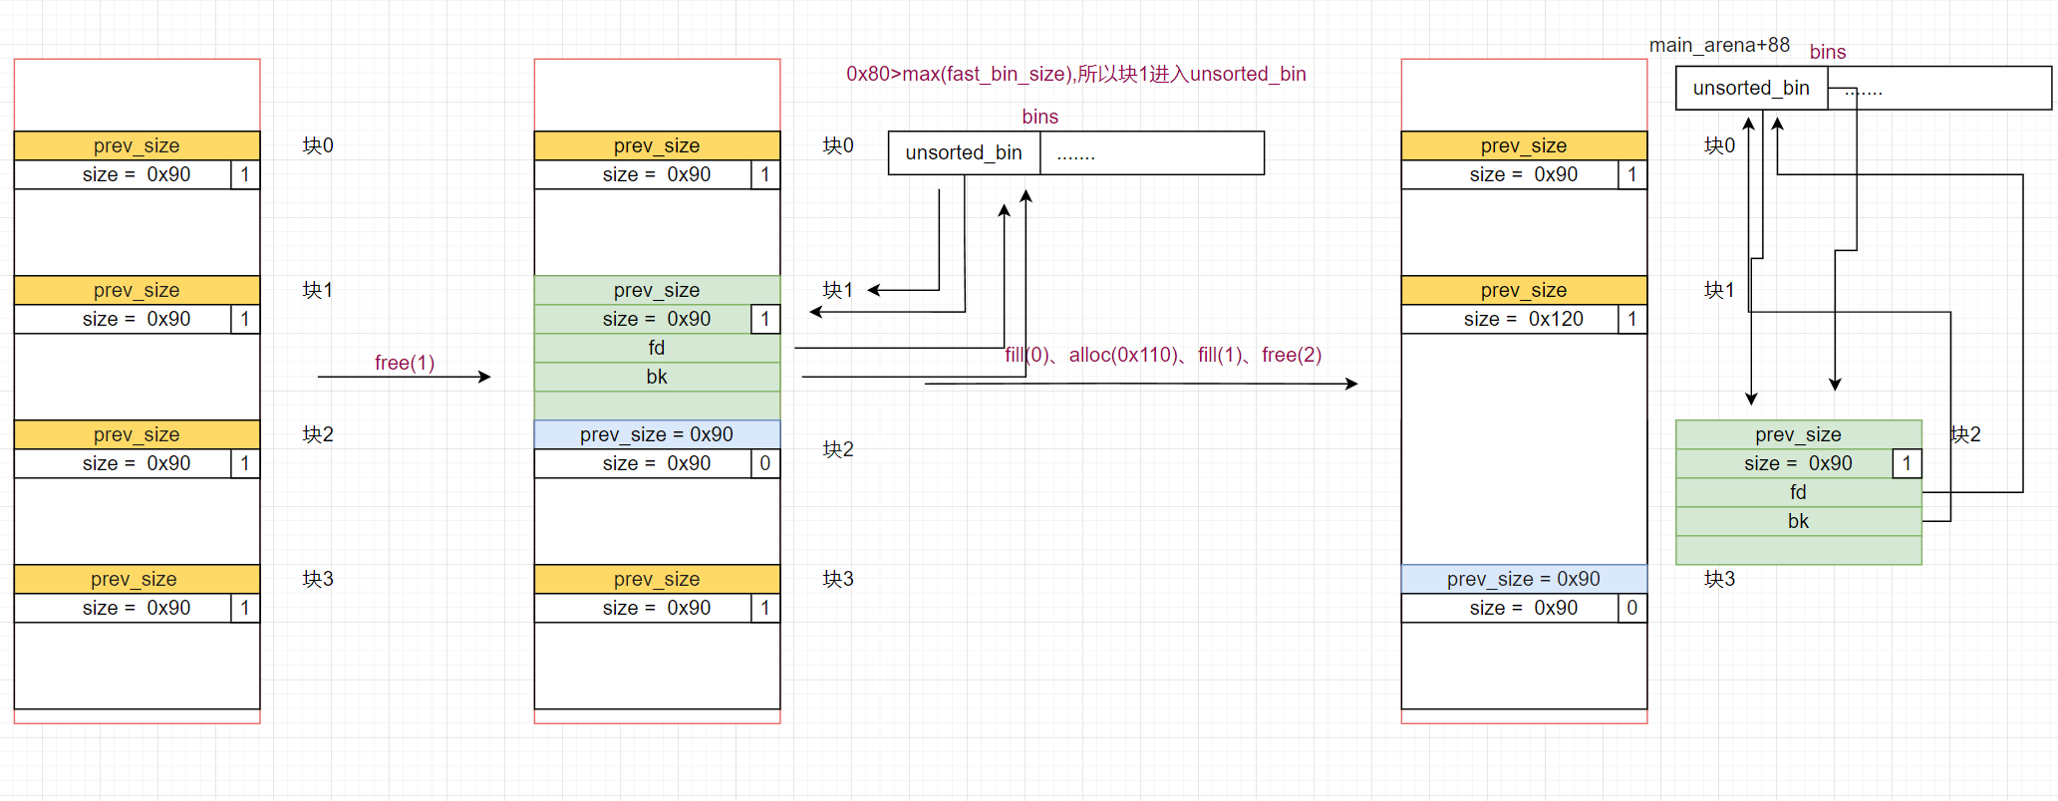Image resolution: width=2058 pixels, height=801 pixels.
Task: Click the bk cell in the middle green chunk
Action: click(x=656, y=377)
